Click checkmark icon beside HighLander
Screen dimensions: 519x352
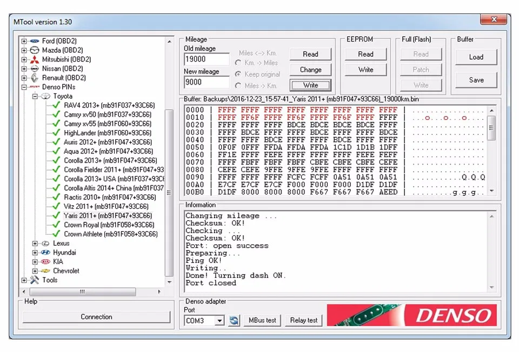(56, 133)
